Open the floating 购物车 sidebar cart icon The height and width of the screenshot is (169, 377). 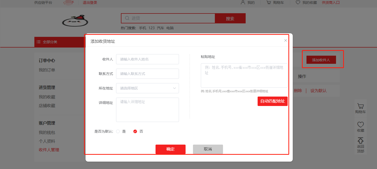[x=360, y=106]
